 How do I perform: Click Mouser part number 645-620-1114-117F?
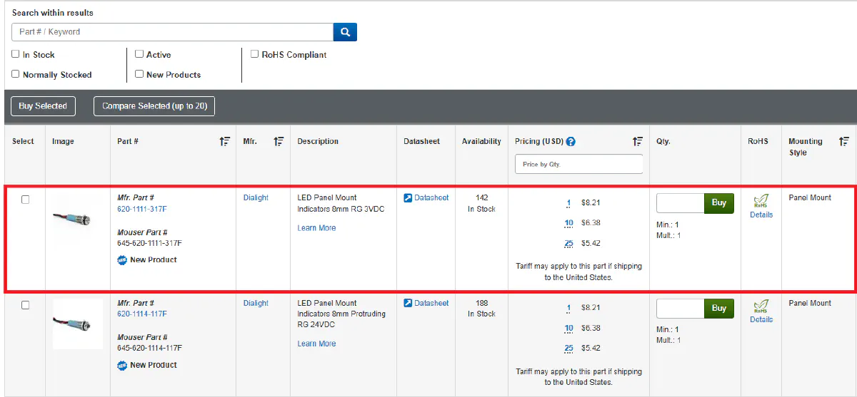[150, 348]
